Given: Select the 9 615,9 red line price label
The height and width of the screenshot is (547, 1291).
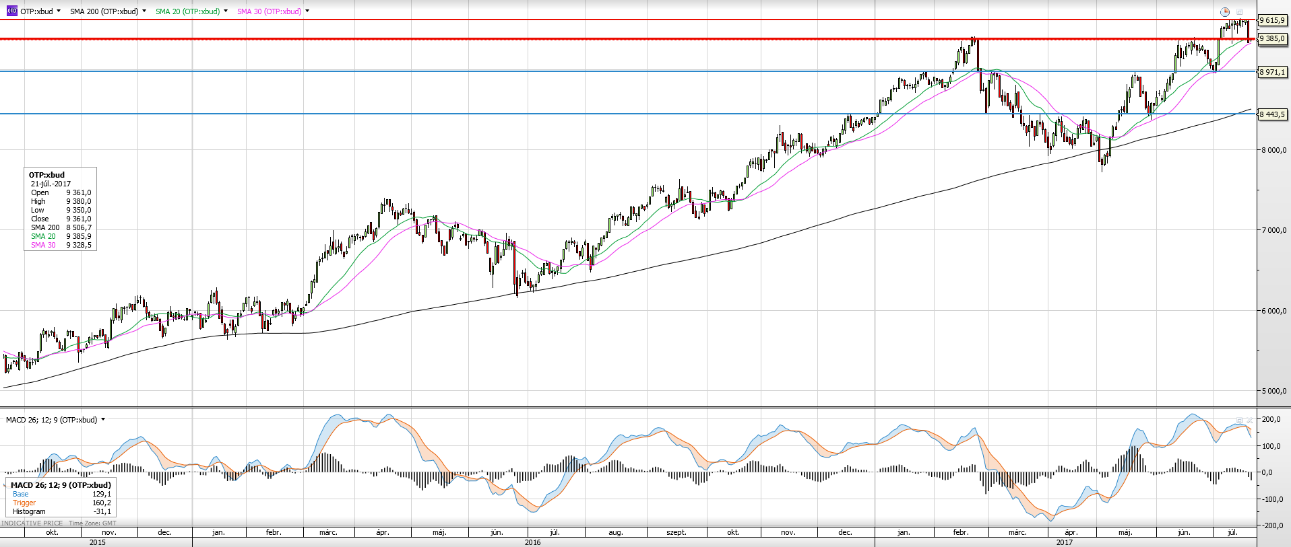Looking at the screenshot, I should [x=1273, y=20].
